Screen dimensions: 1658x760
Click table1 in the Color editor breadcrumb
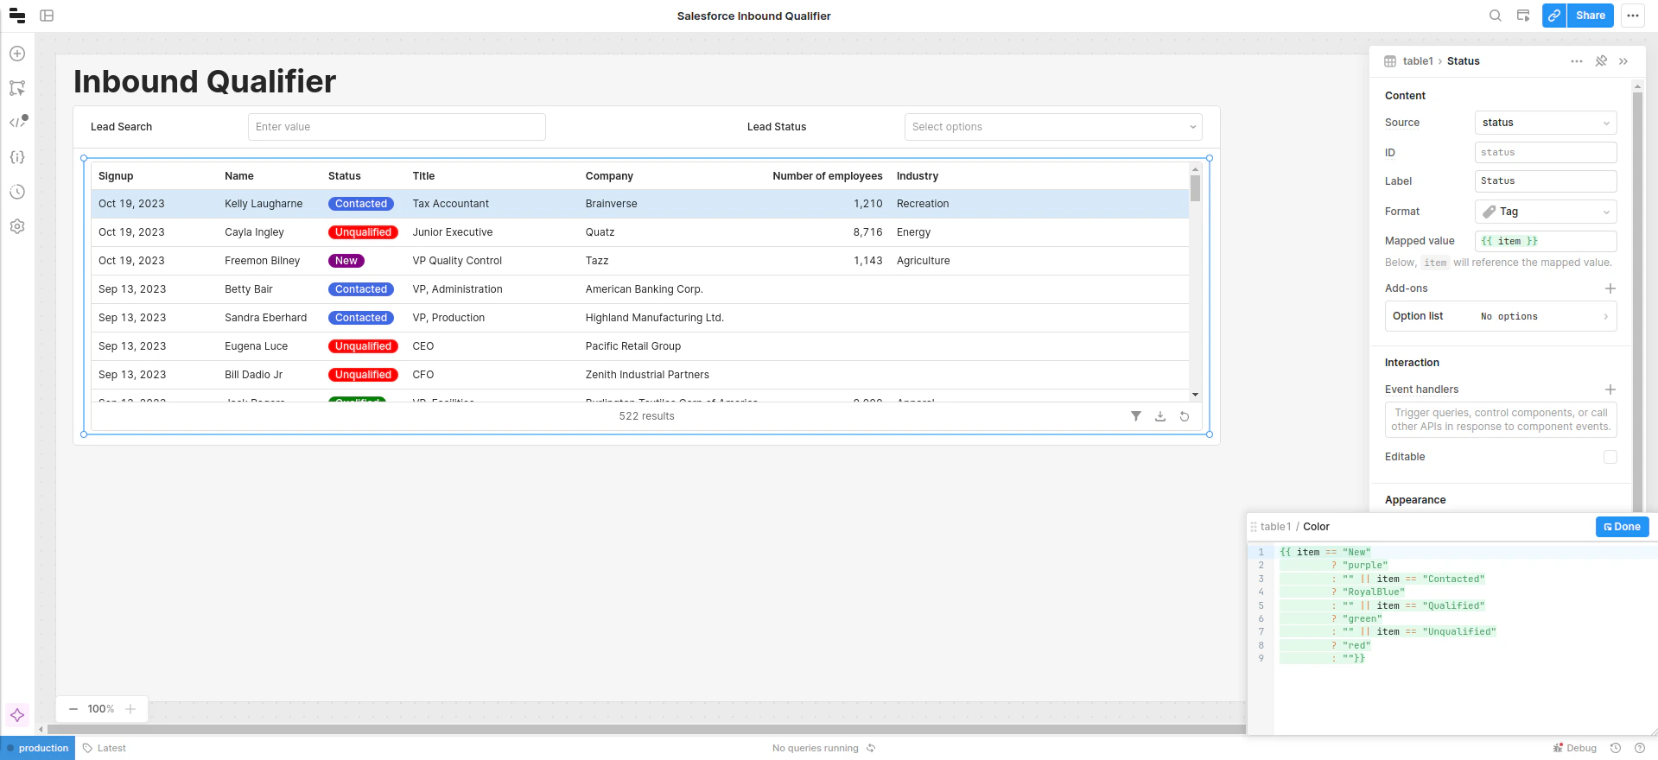click(x=1275, y=527)
